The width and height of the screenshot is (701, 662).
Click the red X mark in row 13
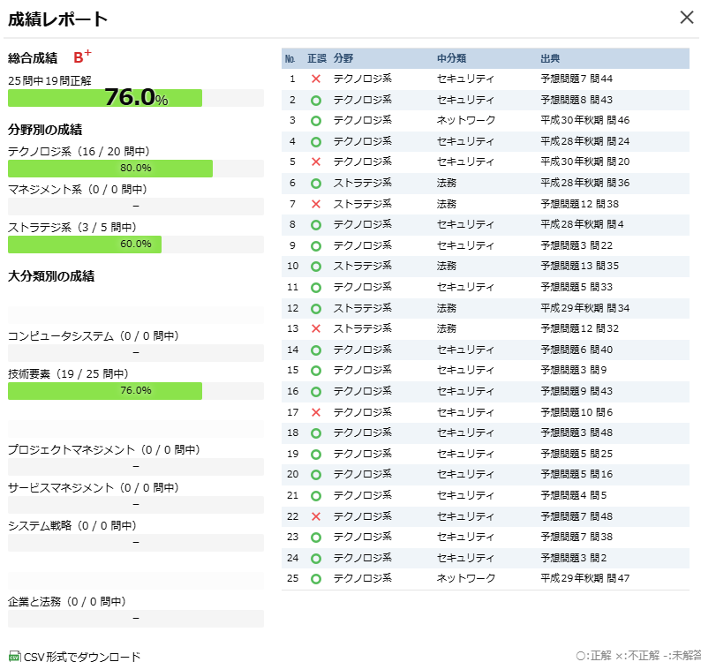tap(316, 328)
